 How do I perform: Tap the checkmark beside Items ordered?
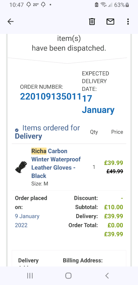[17, 130]
